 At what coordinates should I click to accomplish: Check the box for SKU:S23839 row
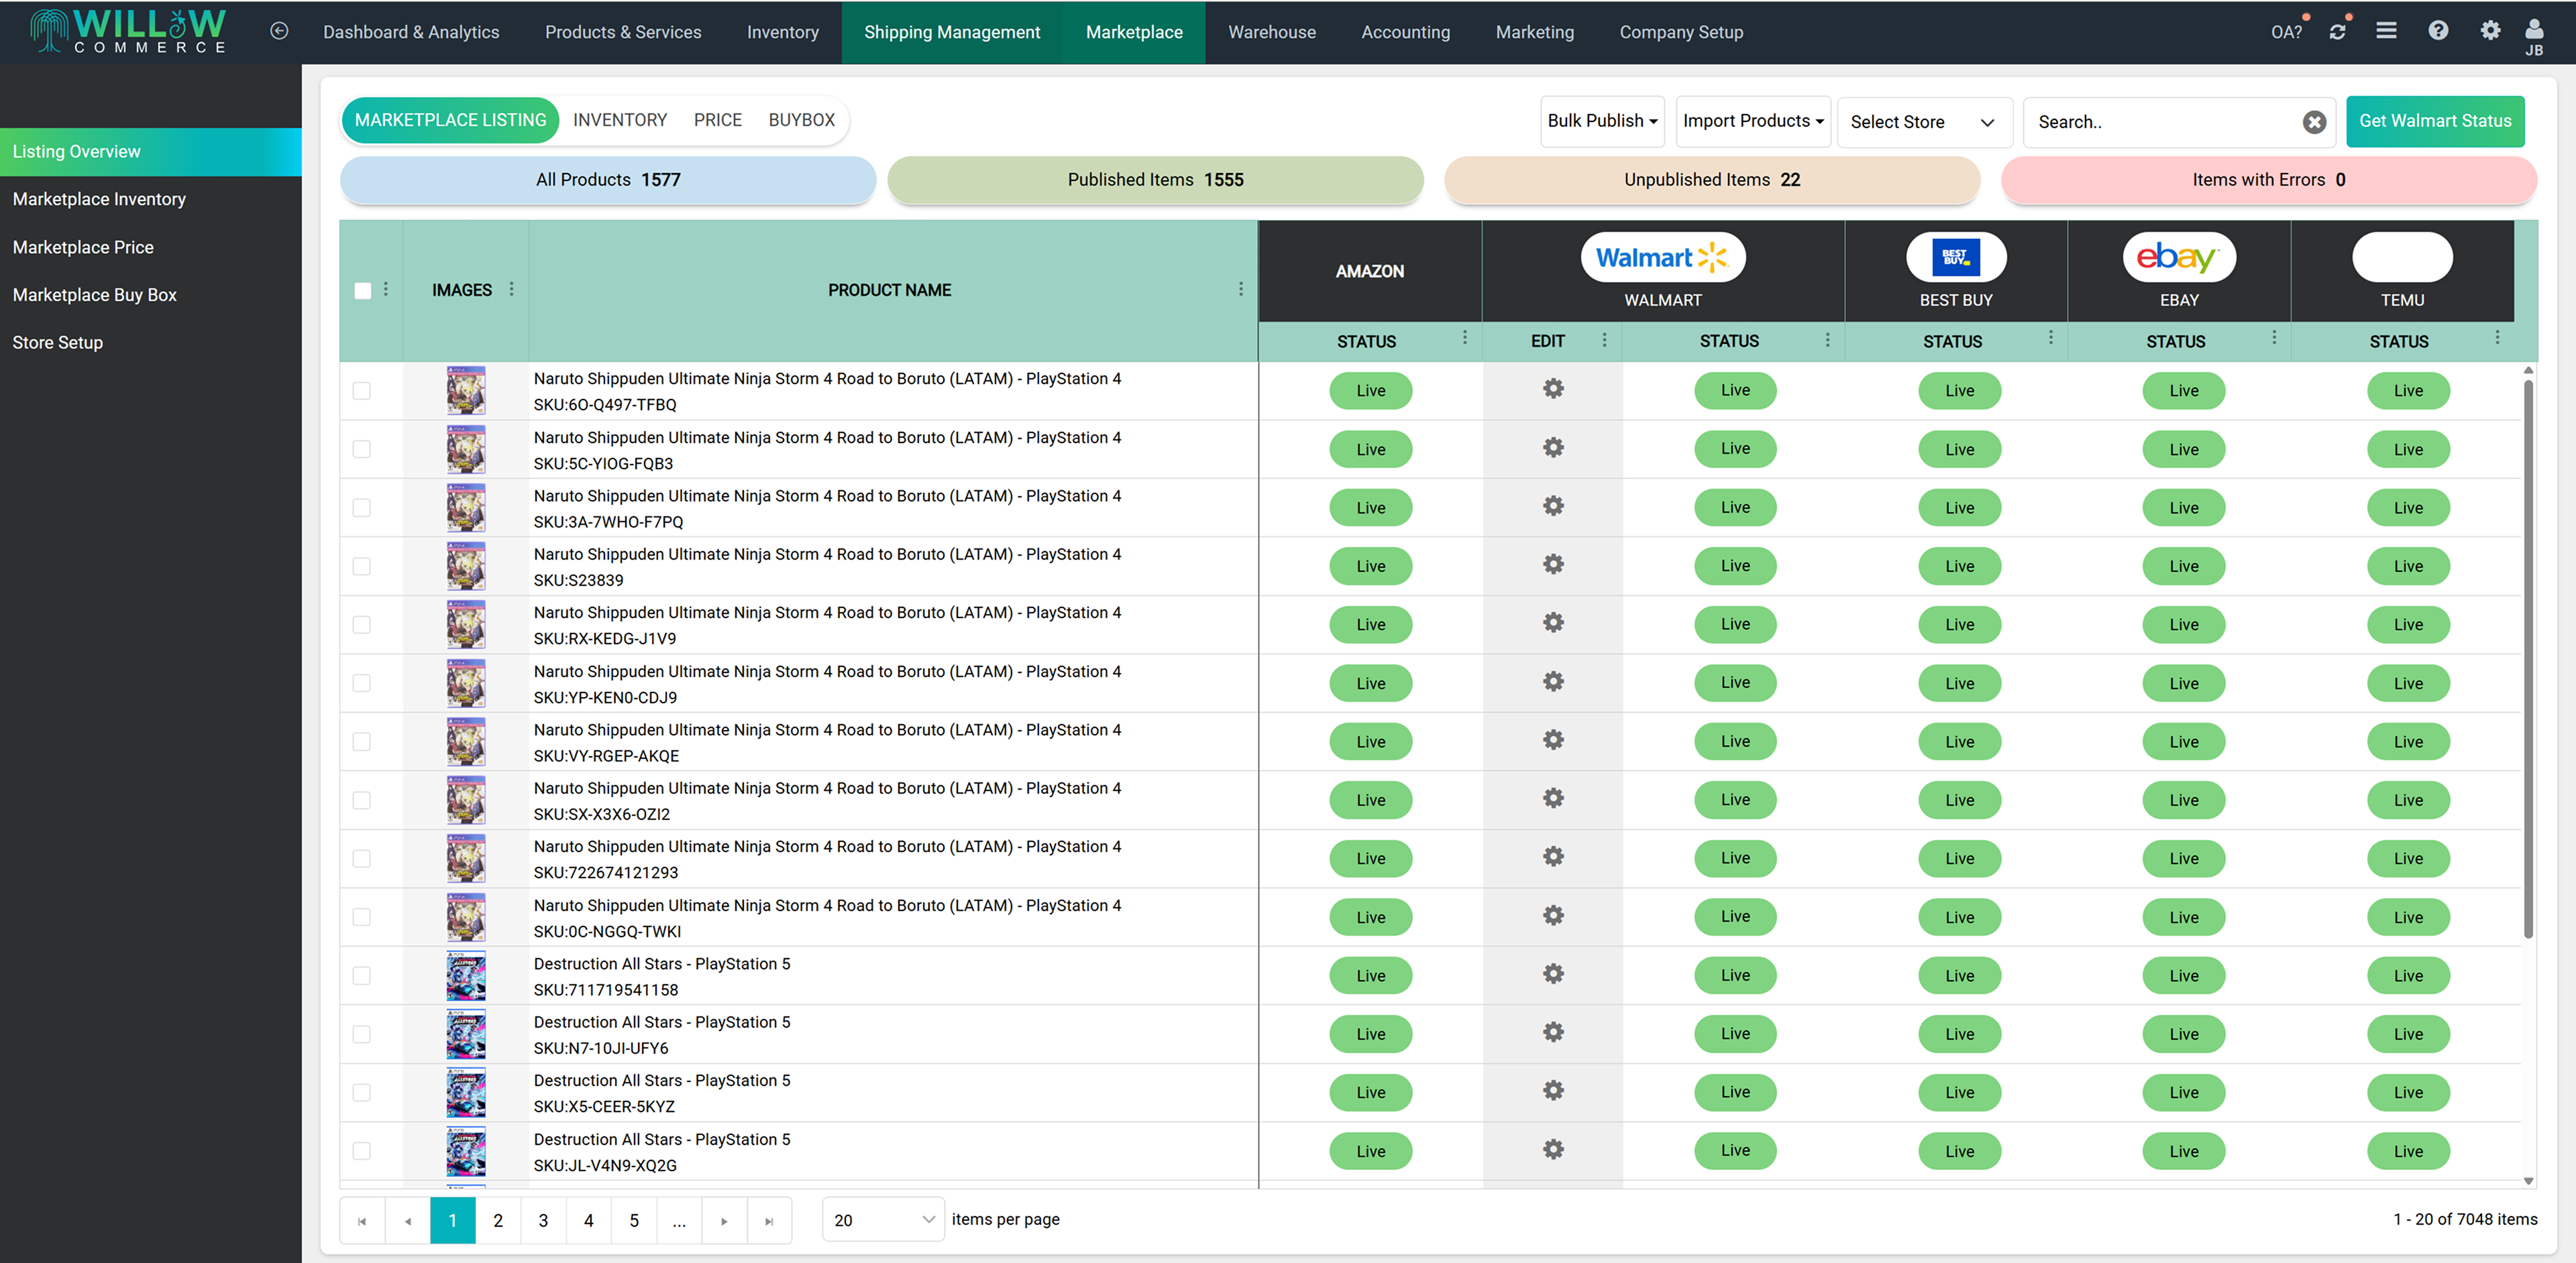pyautogui.click(x=362, y=566)
